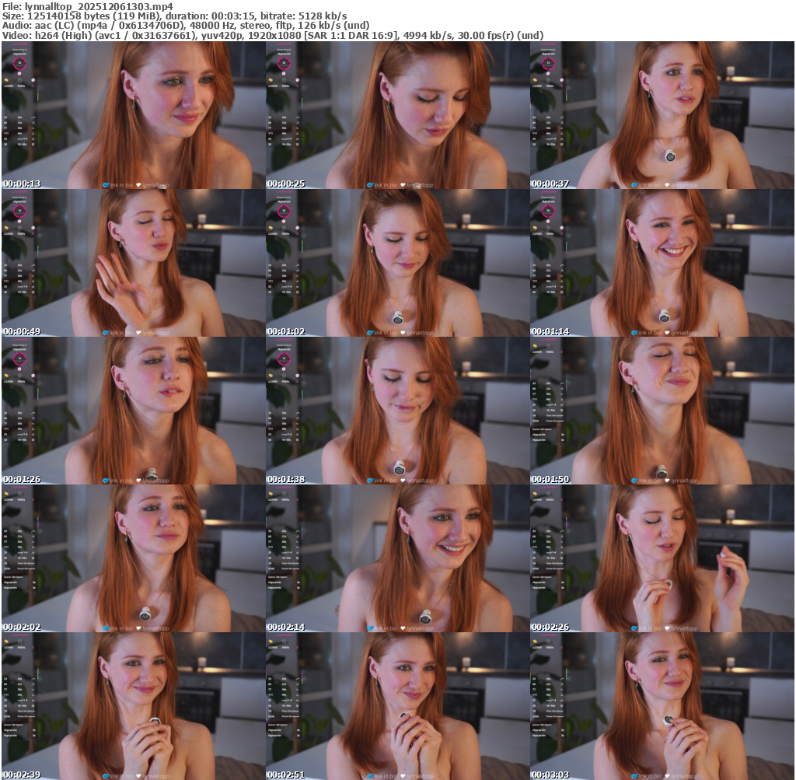Select the frame at 00:00:25
The height and width of the screenshot is (780, 796).
396,115
